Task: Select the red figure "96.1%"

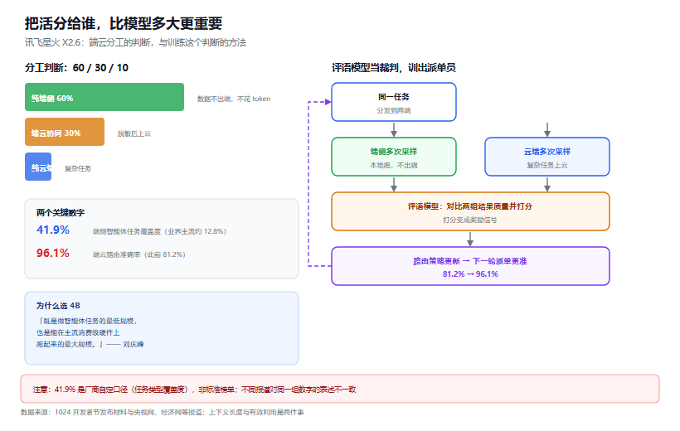Action: pos(53,253)
